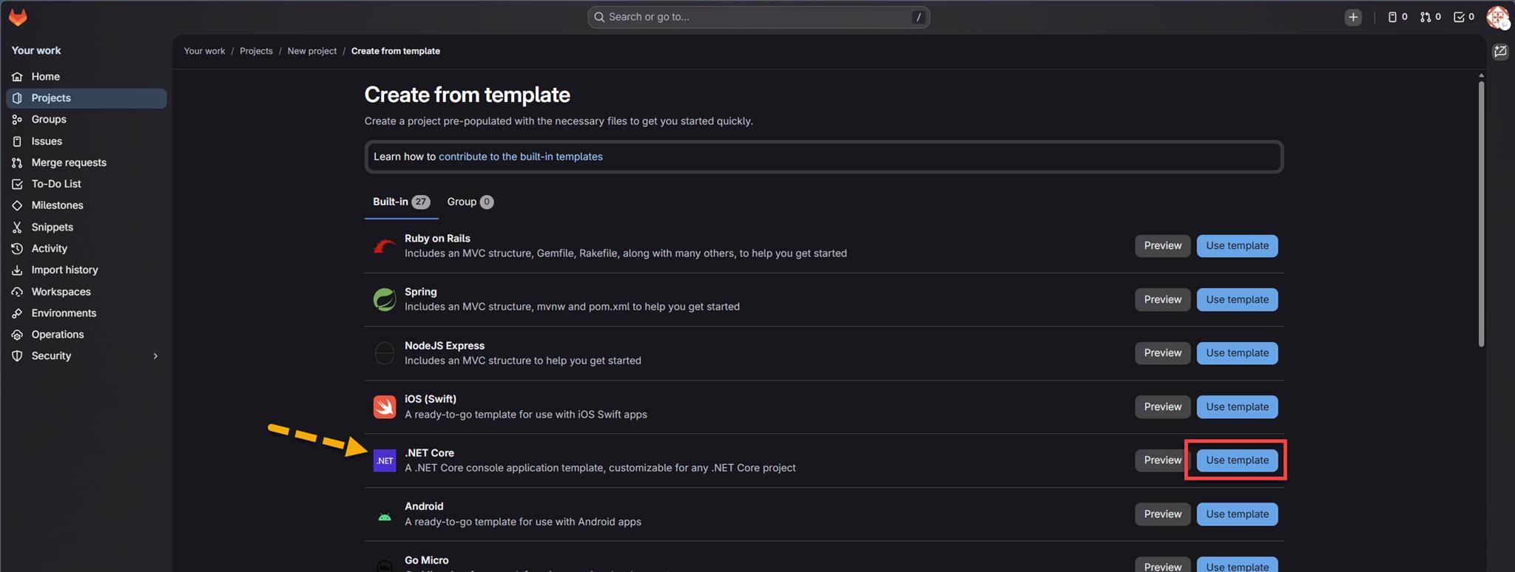Open contribute to built-in templates link
This screenshot has width=1515, height=572.
pos(520,157)
